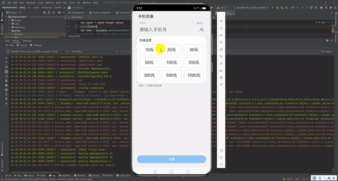This screenshot has width=338, height=181.
Task: Expand the AppScope folder
Action: point(9,27)
